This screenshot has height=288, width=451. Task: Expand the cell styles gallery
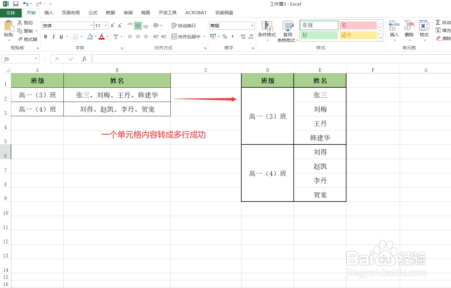381,38
